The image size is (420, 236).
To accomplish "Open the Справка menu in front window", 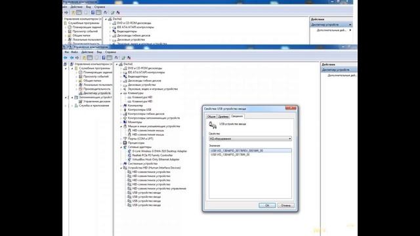I will click(110, 52).
